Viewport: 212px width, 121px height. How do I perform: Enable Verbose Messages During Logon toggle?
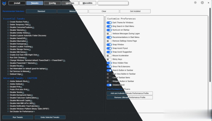(x=109, y=33)
